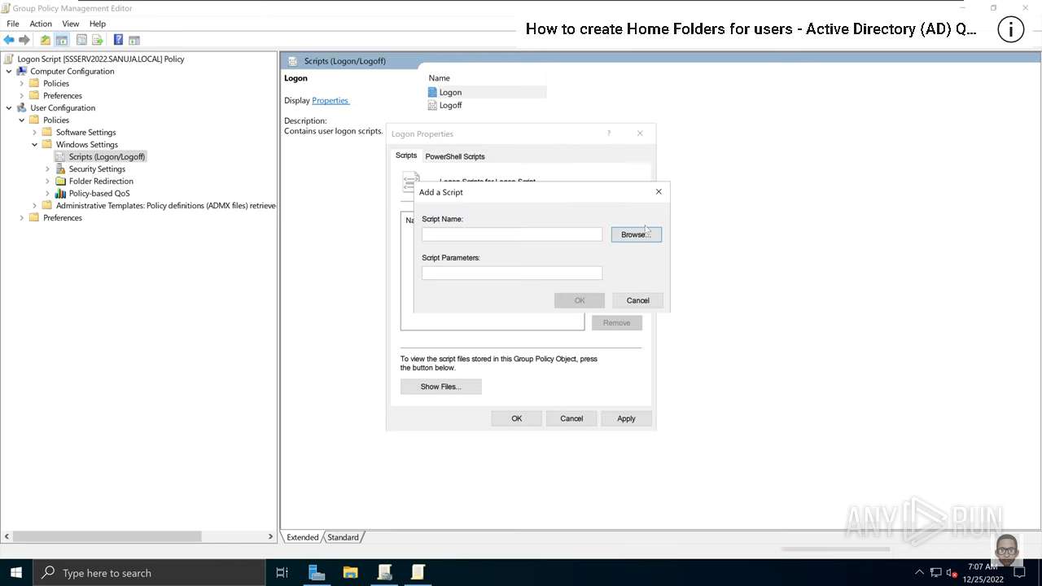Click OK in Logon Properties dialog
1042x586 pixels.
tap(516, 418)
